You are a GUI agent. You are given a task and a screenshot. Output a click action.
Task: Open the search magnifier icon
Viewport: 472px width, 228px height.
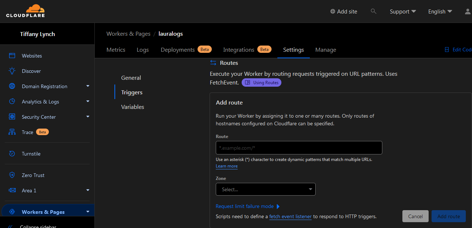pos(373,11)
